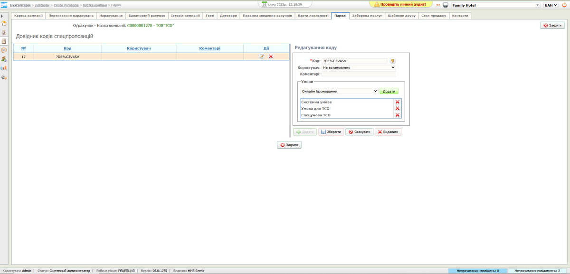Screen dimensions: 570x274
Task: Open the Family Hotel selector dropdown
Action: point(495,5)
